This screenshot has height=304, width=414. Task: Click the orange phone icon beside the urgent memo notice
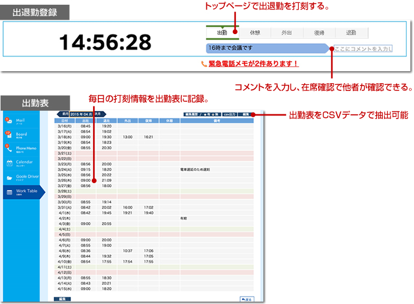tap(204, 64)
